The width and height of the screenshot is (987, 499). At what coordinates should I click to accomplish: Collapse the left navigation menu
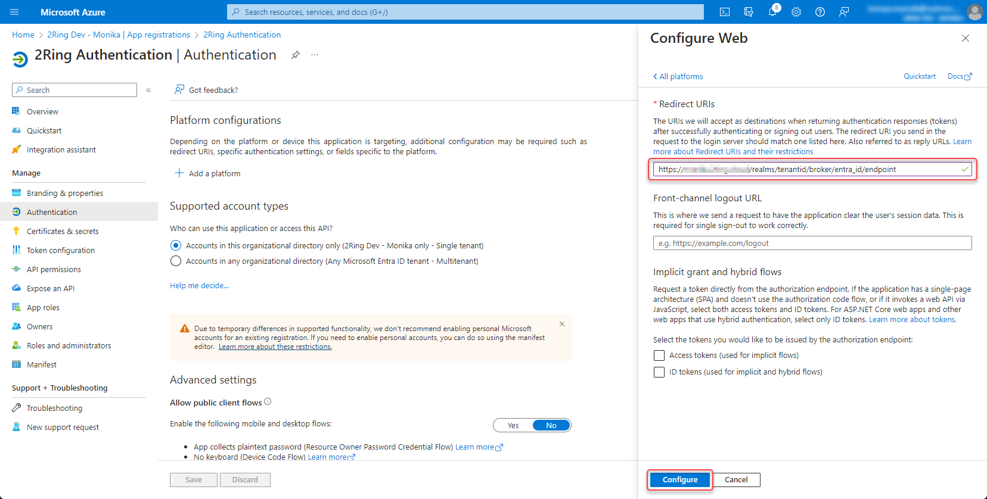tap(148, 90)
